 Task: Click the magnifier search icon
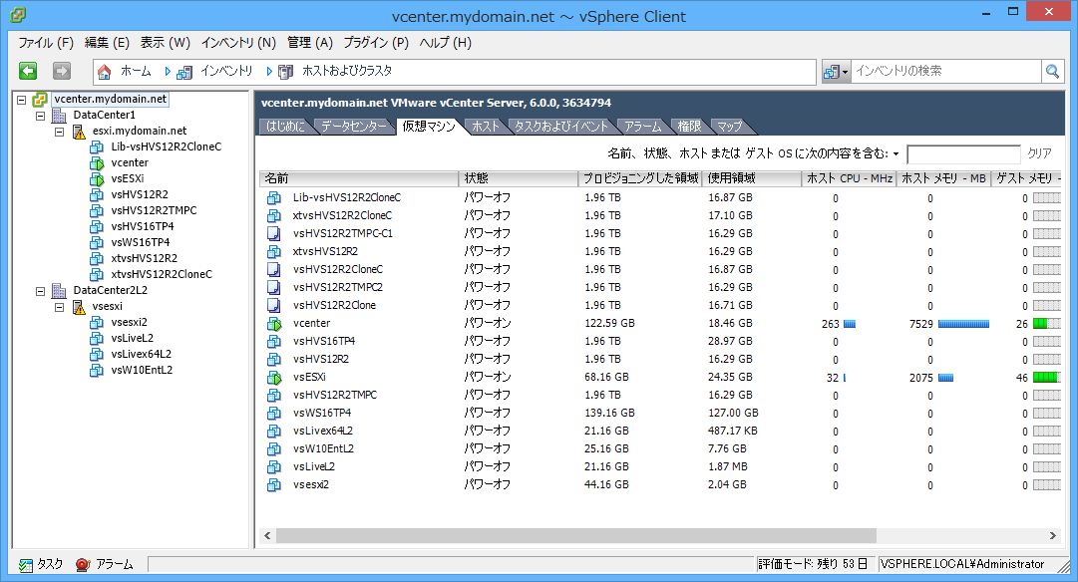point(1053,72)
